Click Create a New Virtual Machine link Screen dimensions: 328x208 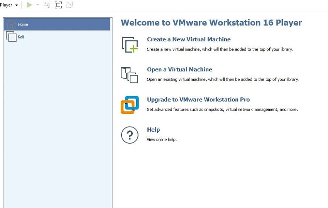pyautogui.click(x=189, y=39)
